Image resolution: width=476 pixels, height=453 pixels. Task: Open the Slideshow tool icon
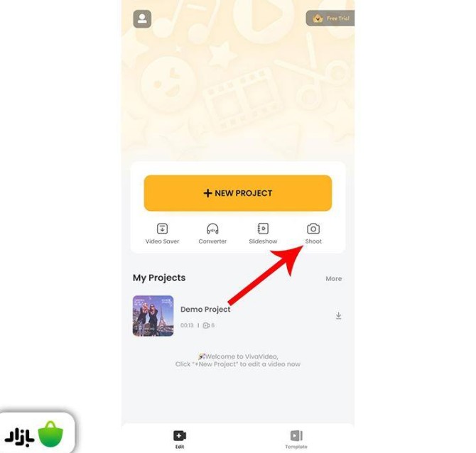click(x=263, y=229)
